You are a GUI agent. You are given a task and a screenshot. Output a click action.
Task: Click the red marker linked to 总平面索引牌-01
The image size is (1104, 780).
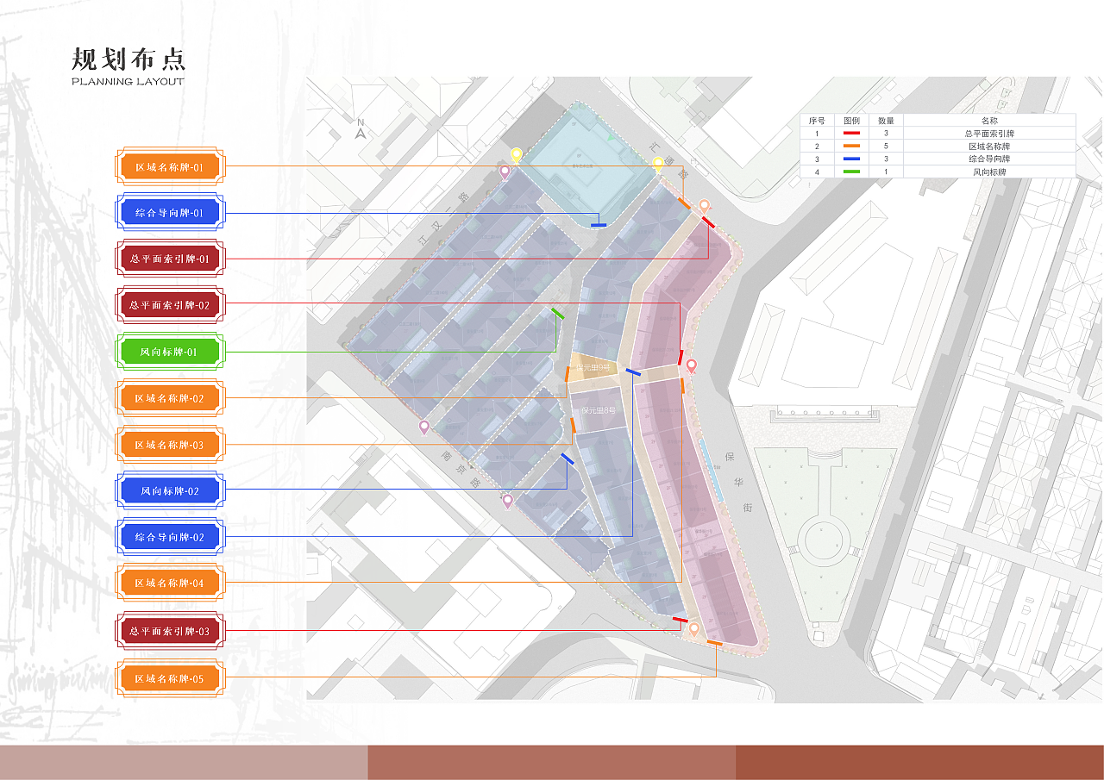click(x=708, y=222)
